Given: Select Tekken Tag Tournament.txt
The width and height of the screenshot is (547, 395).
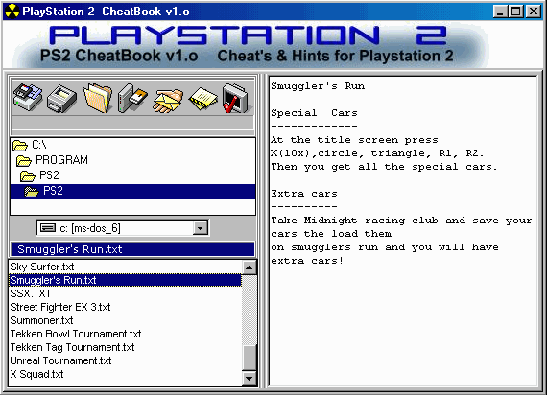Looking at the screenshot, I should [x=125, y=347].
